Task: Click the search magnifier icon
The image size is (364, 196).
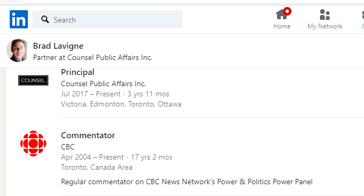Action: click(x=45, y=19)
